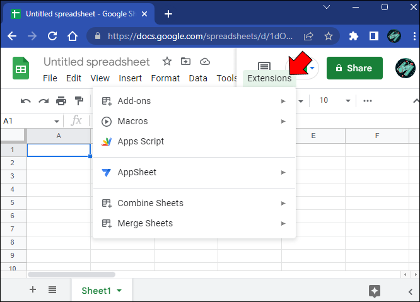This screenshot has height=302, width=420.
Task: Click the Share this page icon in address bar
Action: coord(308,36)
